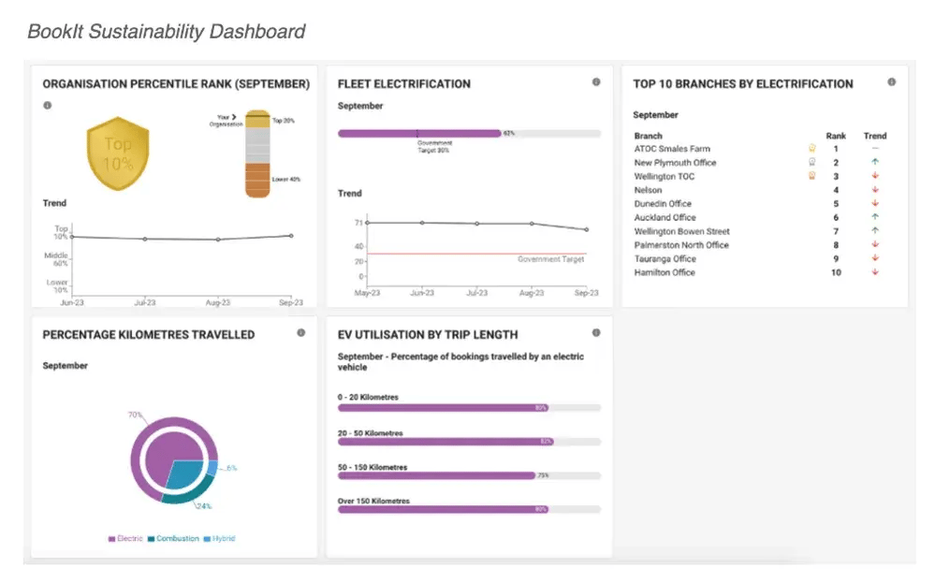The image size is (935, 583).
Task: Click the gold Top 10% shield badge
Action: coord(118,153)
